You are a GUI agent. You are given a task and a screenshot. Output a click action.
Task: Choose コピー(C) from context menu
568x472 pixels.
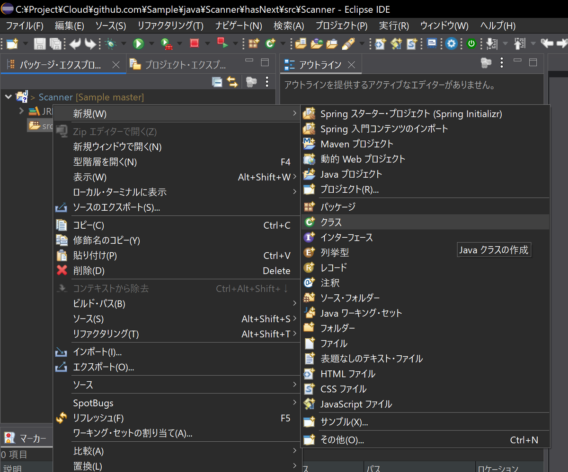click(177, 225)
